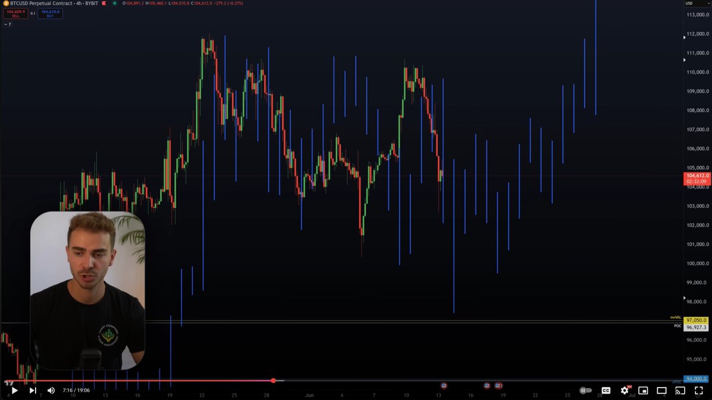Skip to the next video

point(33,391)
